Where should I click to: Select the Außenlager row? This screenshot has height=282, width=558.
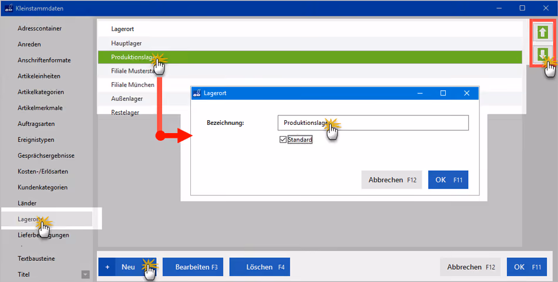point(127,98)
